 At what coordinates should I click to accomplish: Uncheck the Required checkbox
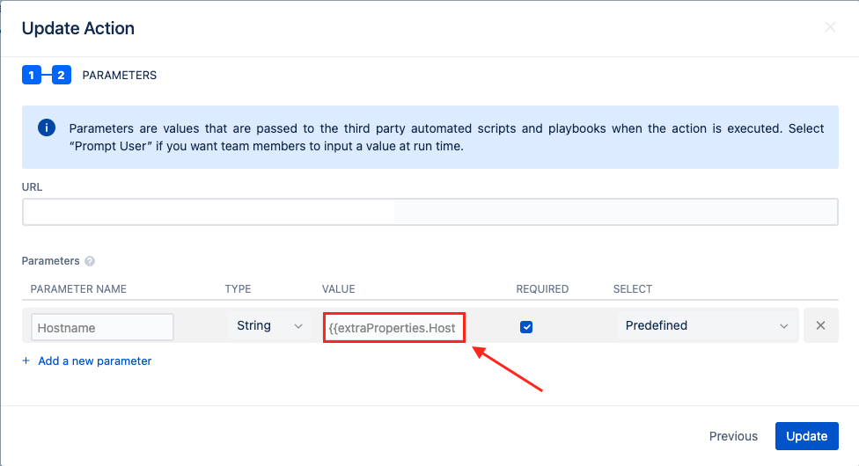click(526, 327)
